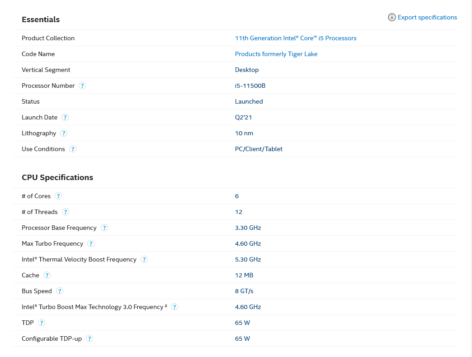Screen dimensions: 472x357
Task: Show help for Max Turbo Frequency
Action: click(90, 243)
